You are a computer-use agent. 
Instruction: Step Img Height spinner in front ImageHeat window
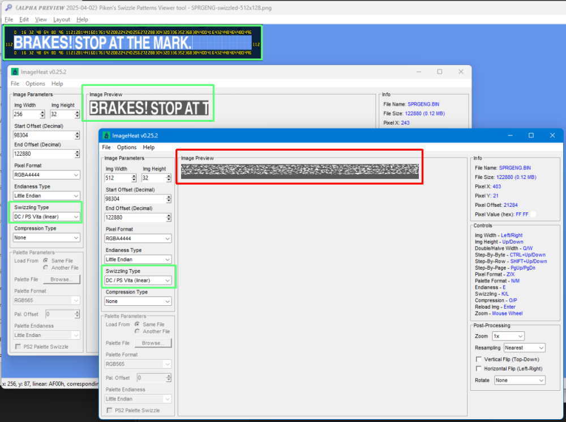169,178
